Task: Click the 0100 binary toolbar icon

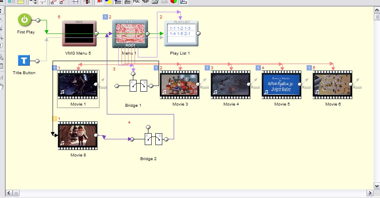Action: pyautogui.click(x=164, y=2)
